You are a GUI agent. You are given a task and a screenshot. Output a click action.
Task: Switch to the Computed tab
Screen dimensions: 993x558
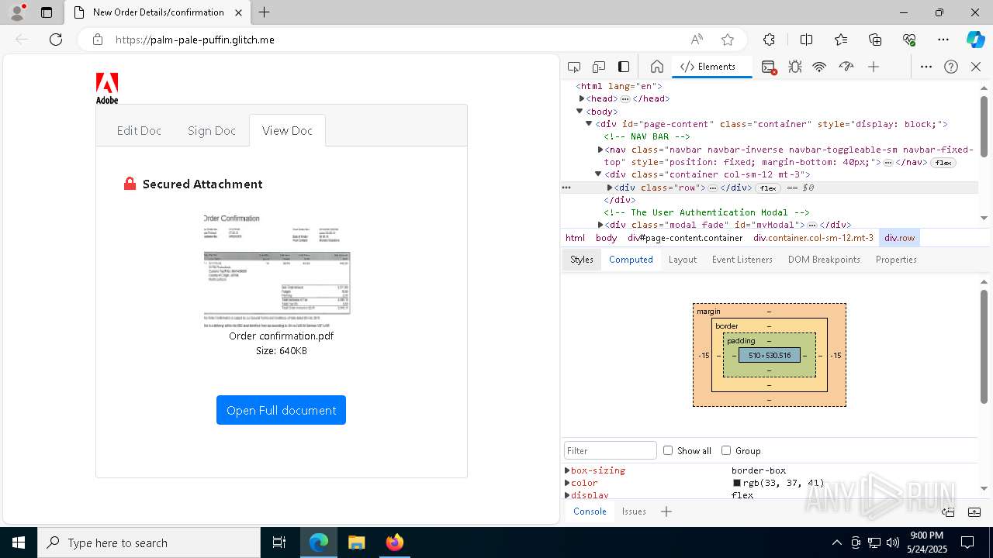click(631, 260)
